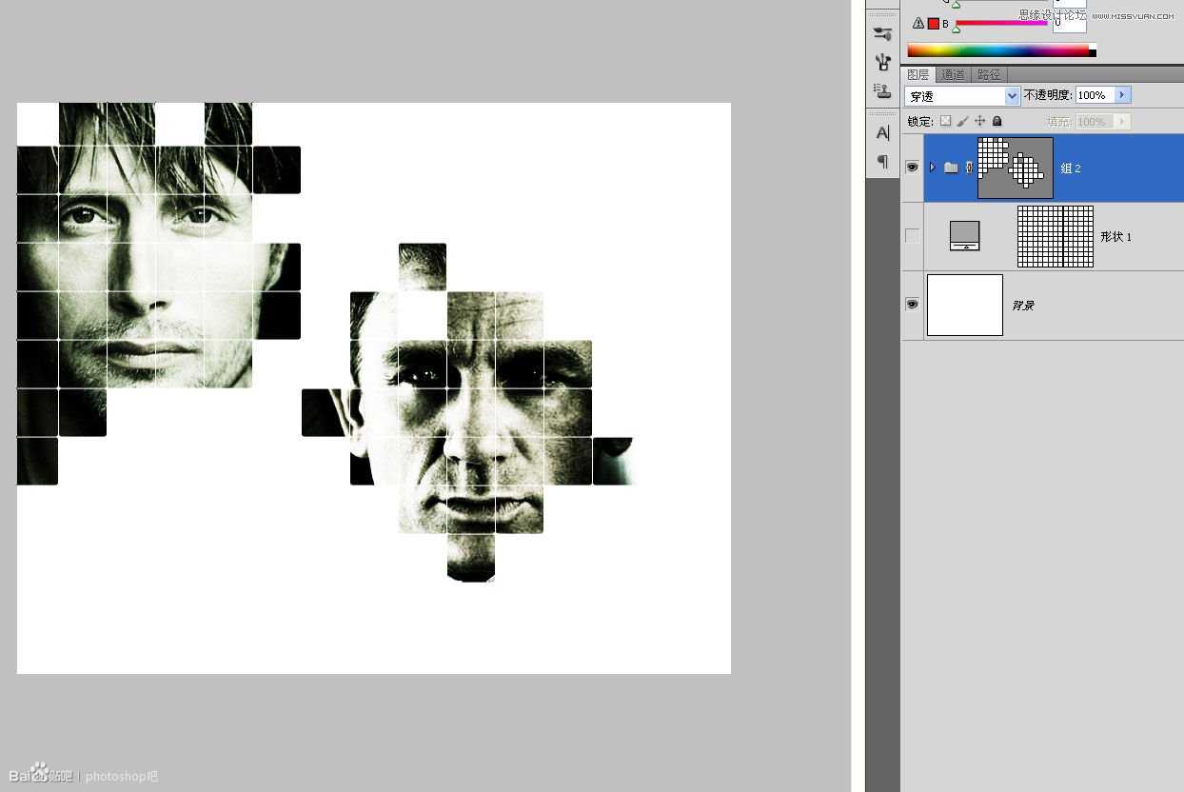
Task: Open the blend mode dropdown showing 穿透
Action: pos(962,96)
